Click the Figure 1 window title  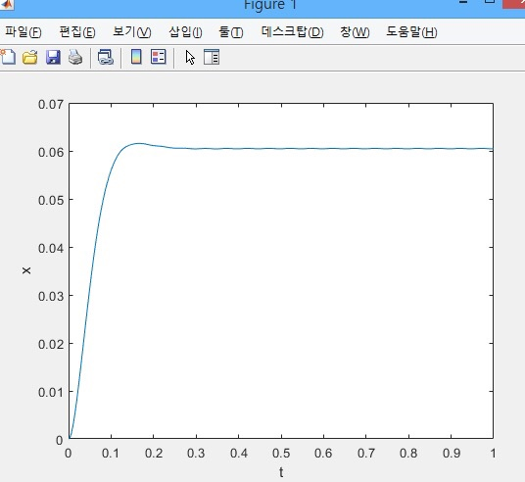[x=270, y=5]
